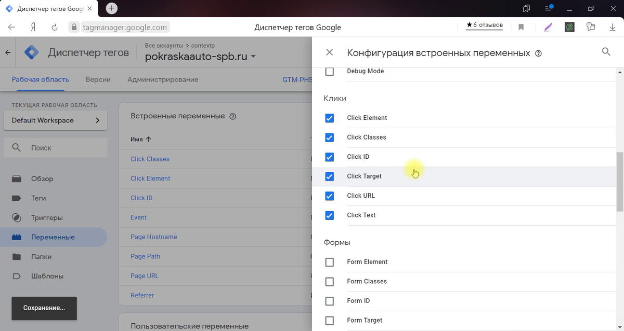Click the Все аккаунты breadcrumb link
This screenshot has height=331, width=624.
(x=164, y=46)
